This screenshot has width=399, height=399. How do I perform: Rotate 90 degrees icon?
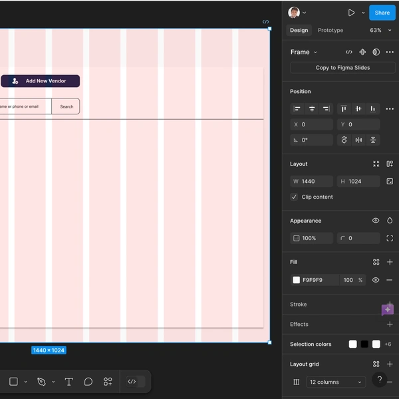click(344, 140)
